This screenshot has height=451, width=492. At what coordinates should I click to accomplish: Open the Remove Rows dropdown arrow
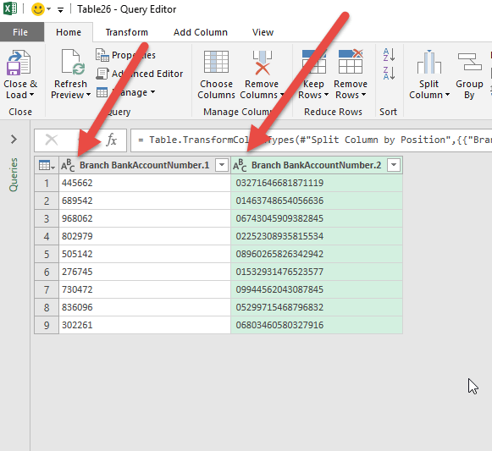(x=363, y=95)
